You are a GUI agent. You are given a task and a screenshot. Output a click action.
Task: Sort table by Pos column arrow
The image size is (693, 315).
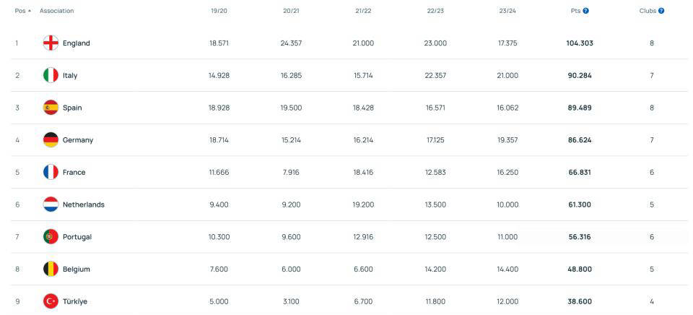[30, 11]
